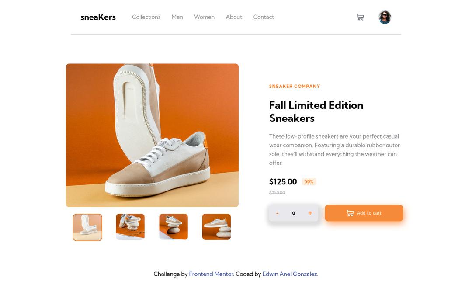Screen dimensions: 472x295
Task: Select the Contact navigation link
Action: click(x=264, y=17)
